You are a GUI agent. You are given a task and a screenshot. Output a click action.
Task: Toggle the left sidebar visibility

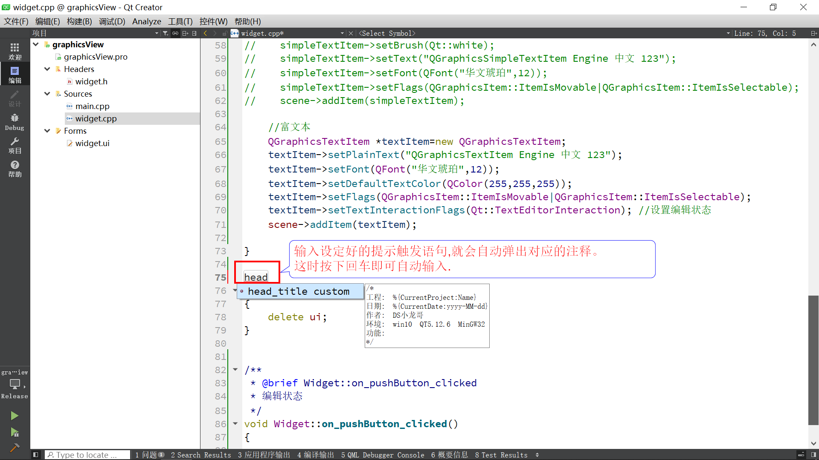click(36, 455)
